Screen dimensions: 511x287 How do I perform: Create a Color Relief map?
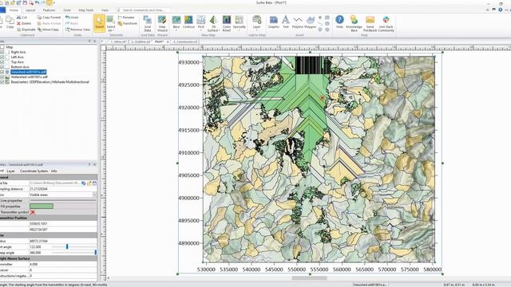coord(227,23)
